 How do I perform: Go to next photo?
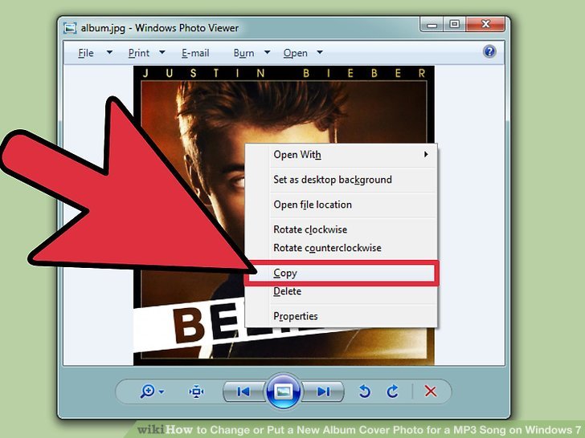click(x=323, y=391)
